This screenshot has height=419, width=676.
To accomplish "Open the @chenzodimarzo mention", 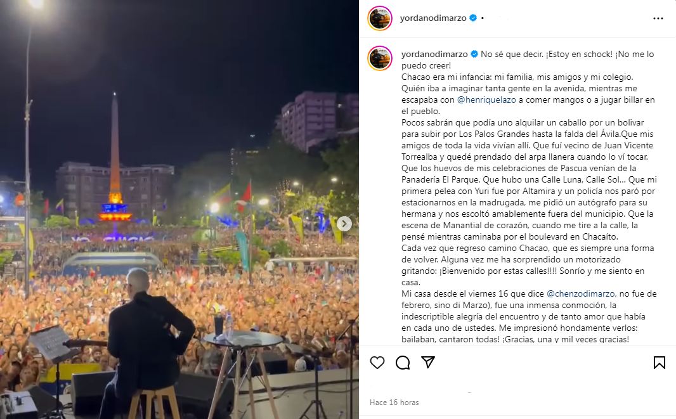I will click(581, 293).
